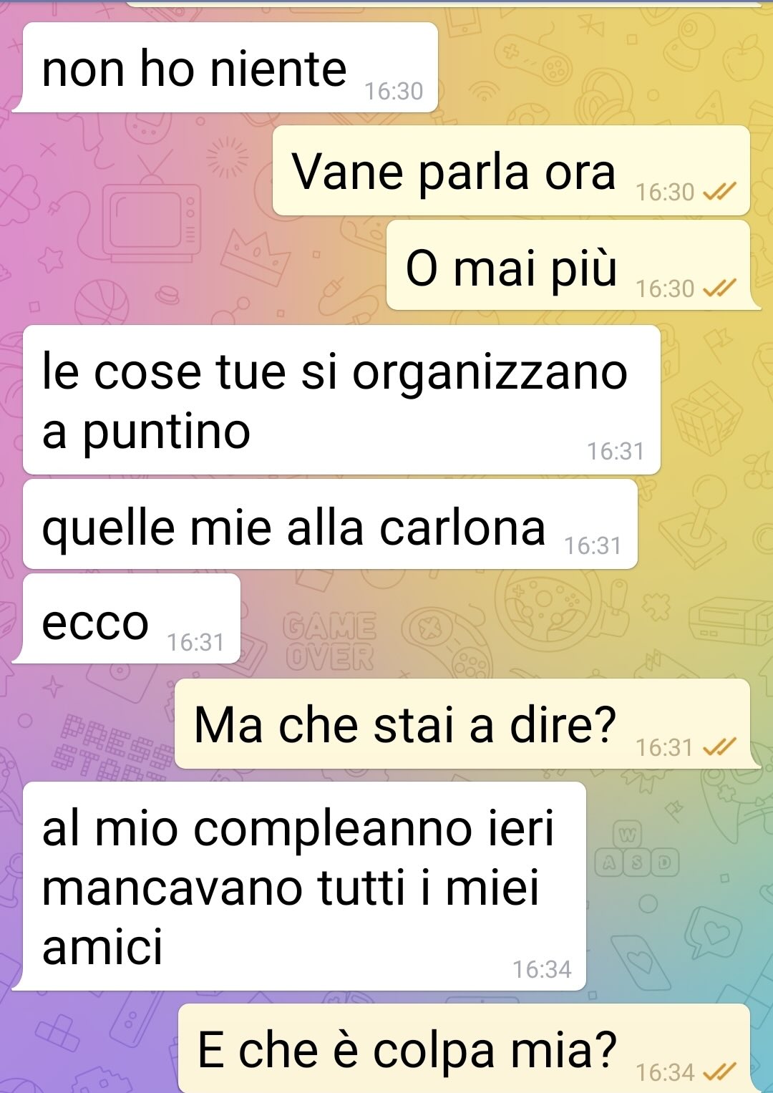
Task: Tap the 'quelle mie alla carlona' message
Action: click(330, 525)
